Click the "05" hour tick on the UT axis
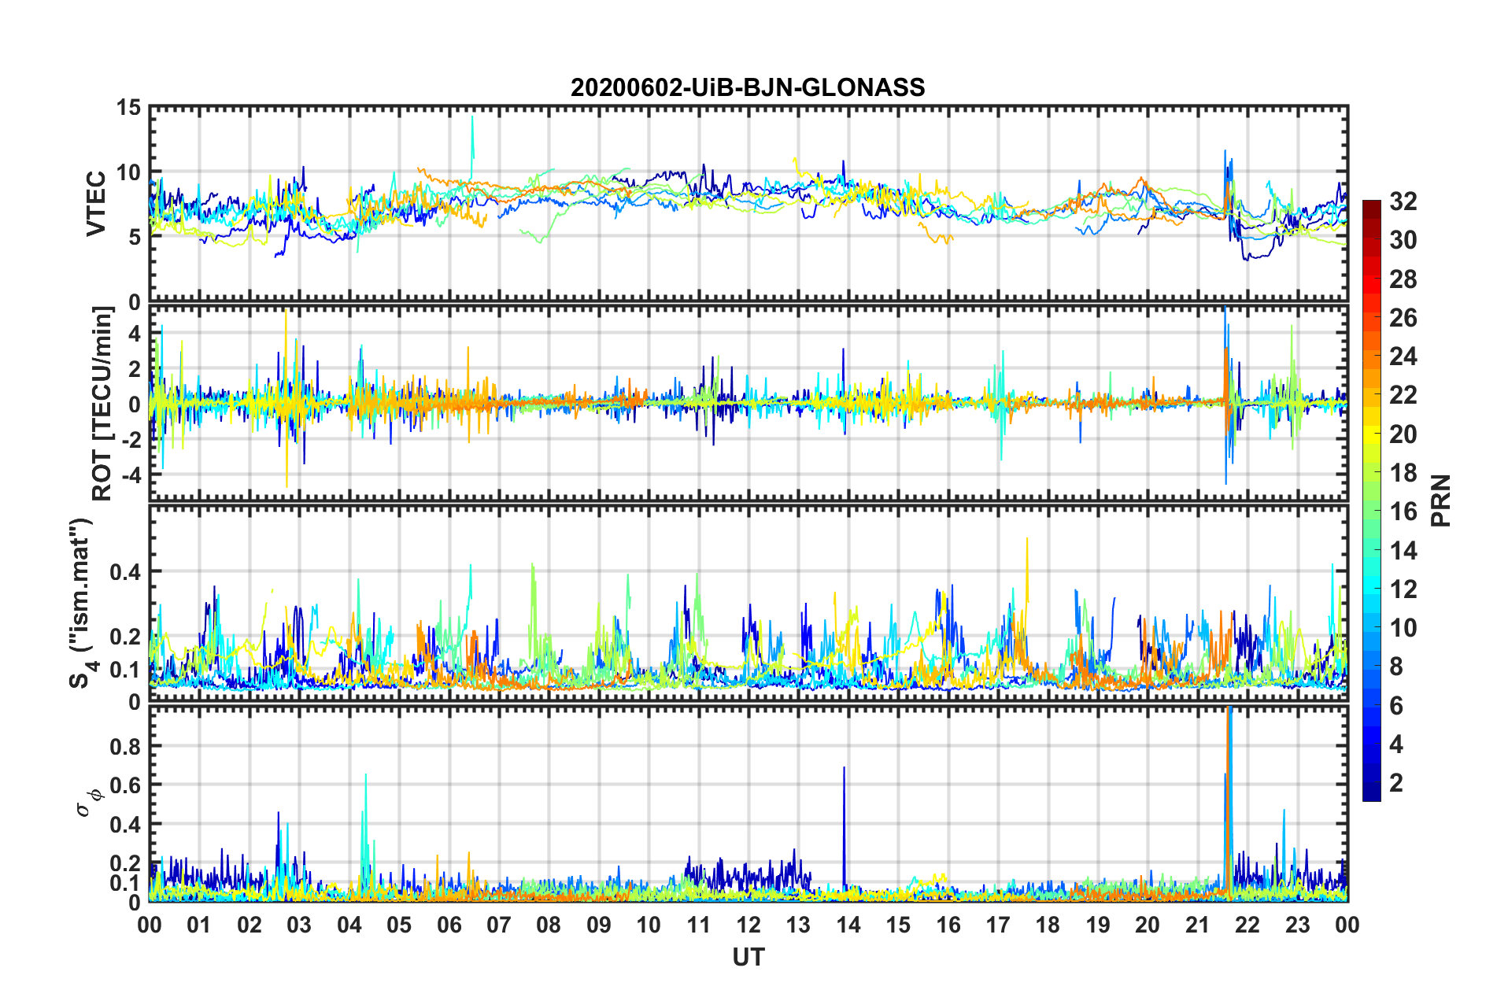Image resolution: width=1497 pixels, height=1001 pixels. click(399, 925)
